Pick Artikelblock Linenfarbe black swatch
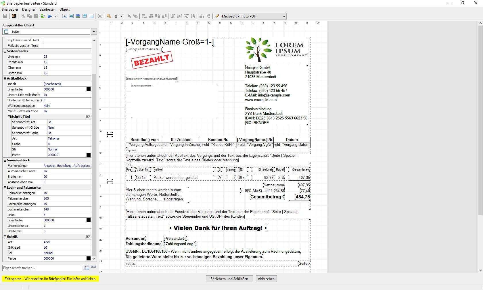 point(89,89)
